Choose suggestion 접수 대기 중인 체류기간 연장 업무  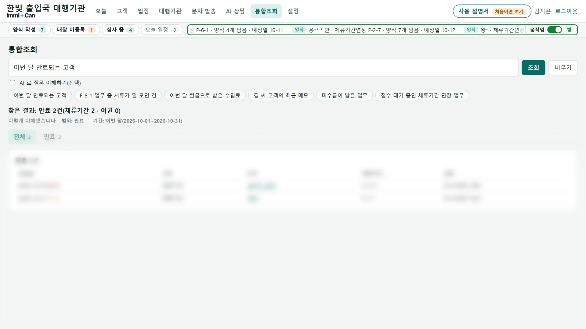(x=422, y=95)
